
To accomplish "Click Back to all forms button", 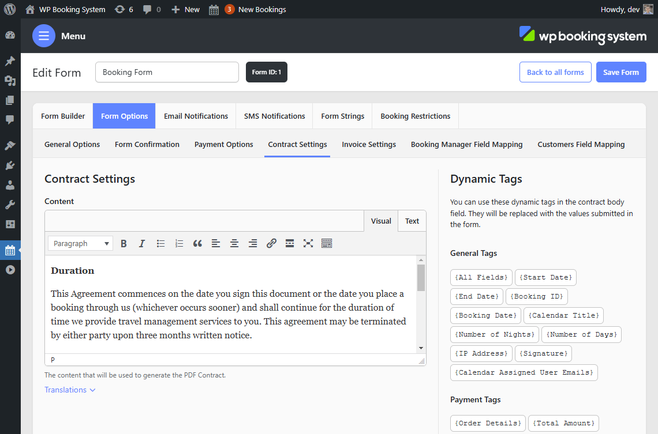I will point(555,72).
